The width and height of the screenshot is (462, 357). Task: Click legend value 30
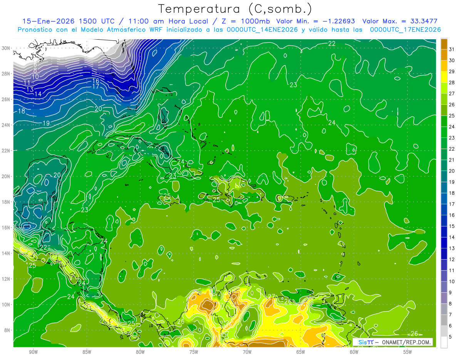click(452, 60)
